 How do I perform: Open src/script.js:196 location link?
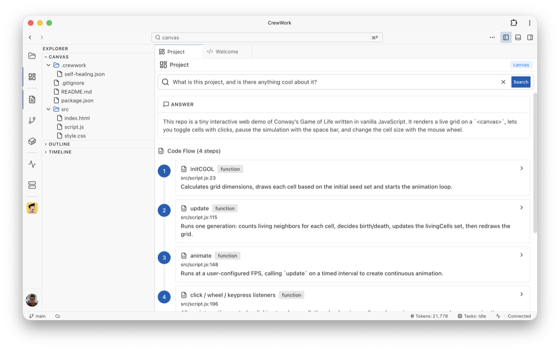[199, 304]
